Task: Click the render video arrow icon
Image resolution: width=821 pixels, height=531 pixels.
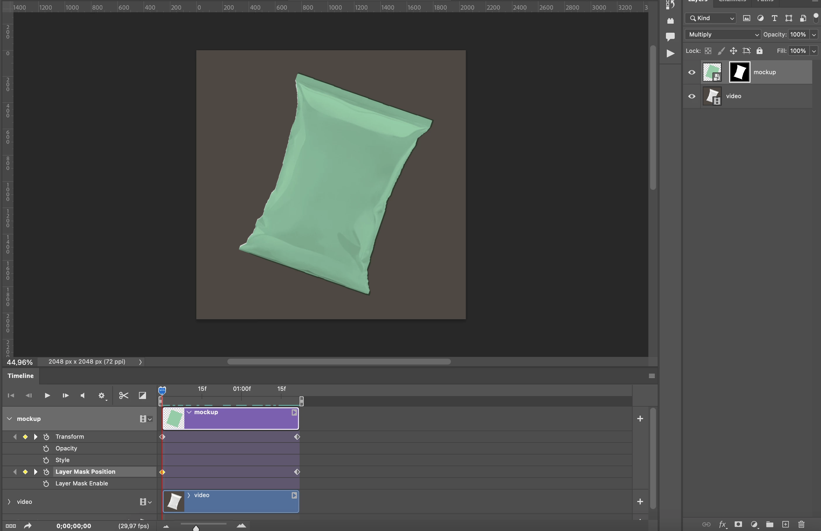Action: click(28, 525)
